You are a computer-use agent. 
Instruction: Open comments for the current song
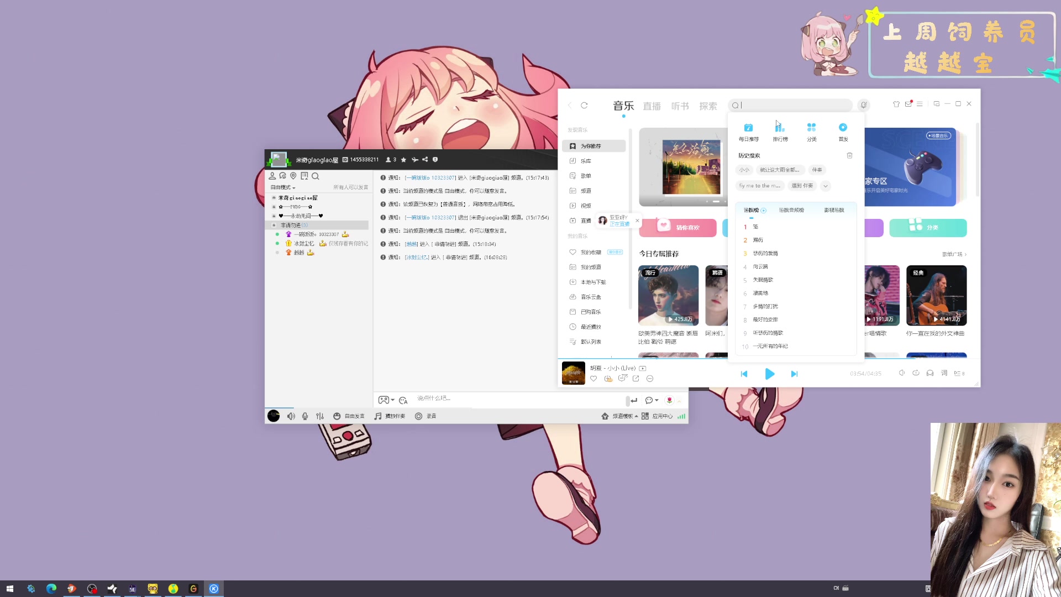[x=622, y=378]
